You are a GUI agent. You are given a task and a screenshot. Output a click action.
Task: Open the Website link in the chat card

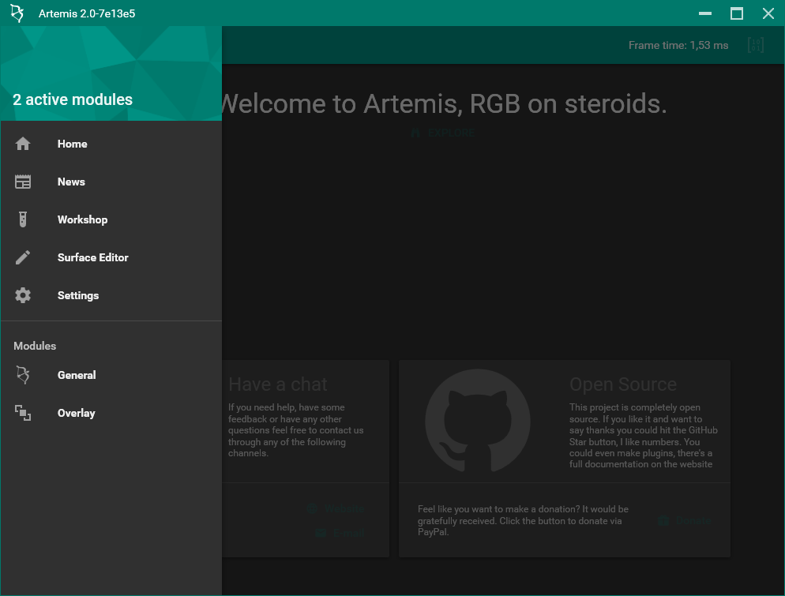[336, 509]
